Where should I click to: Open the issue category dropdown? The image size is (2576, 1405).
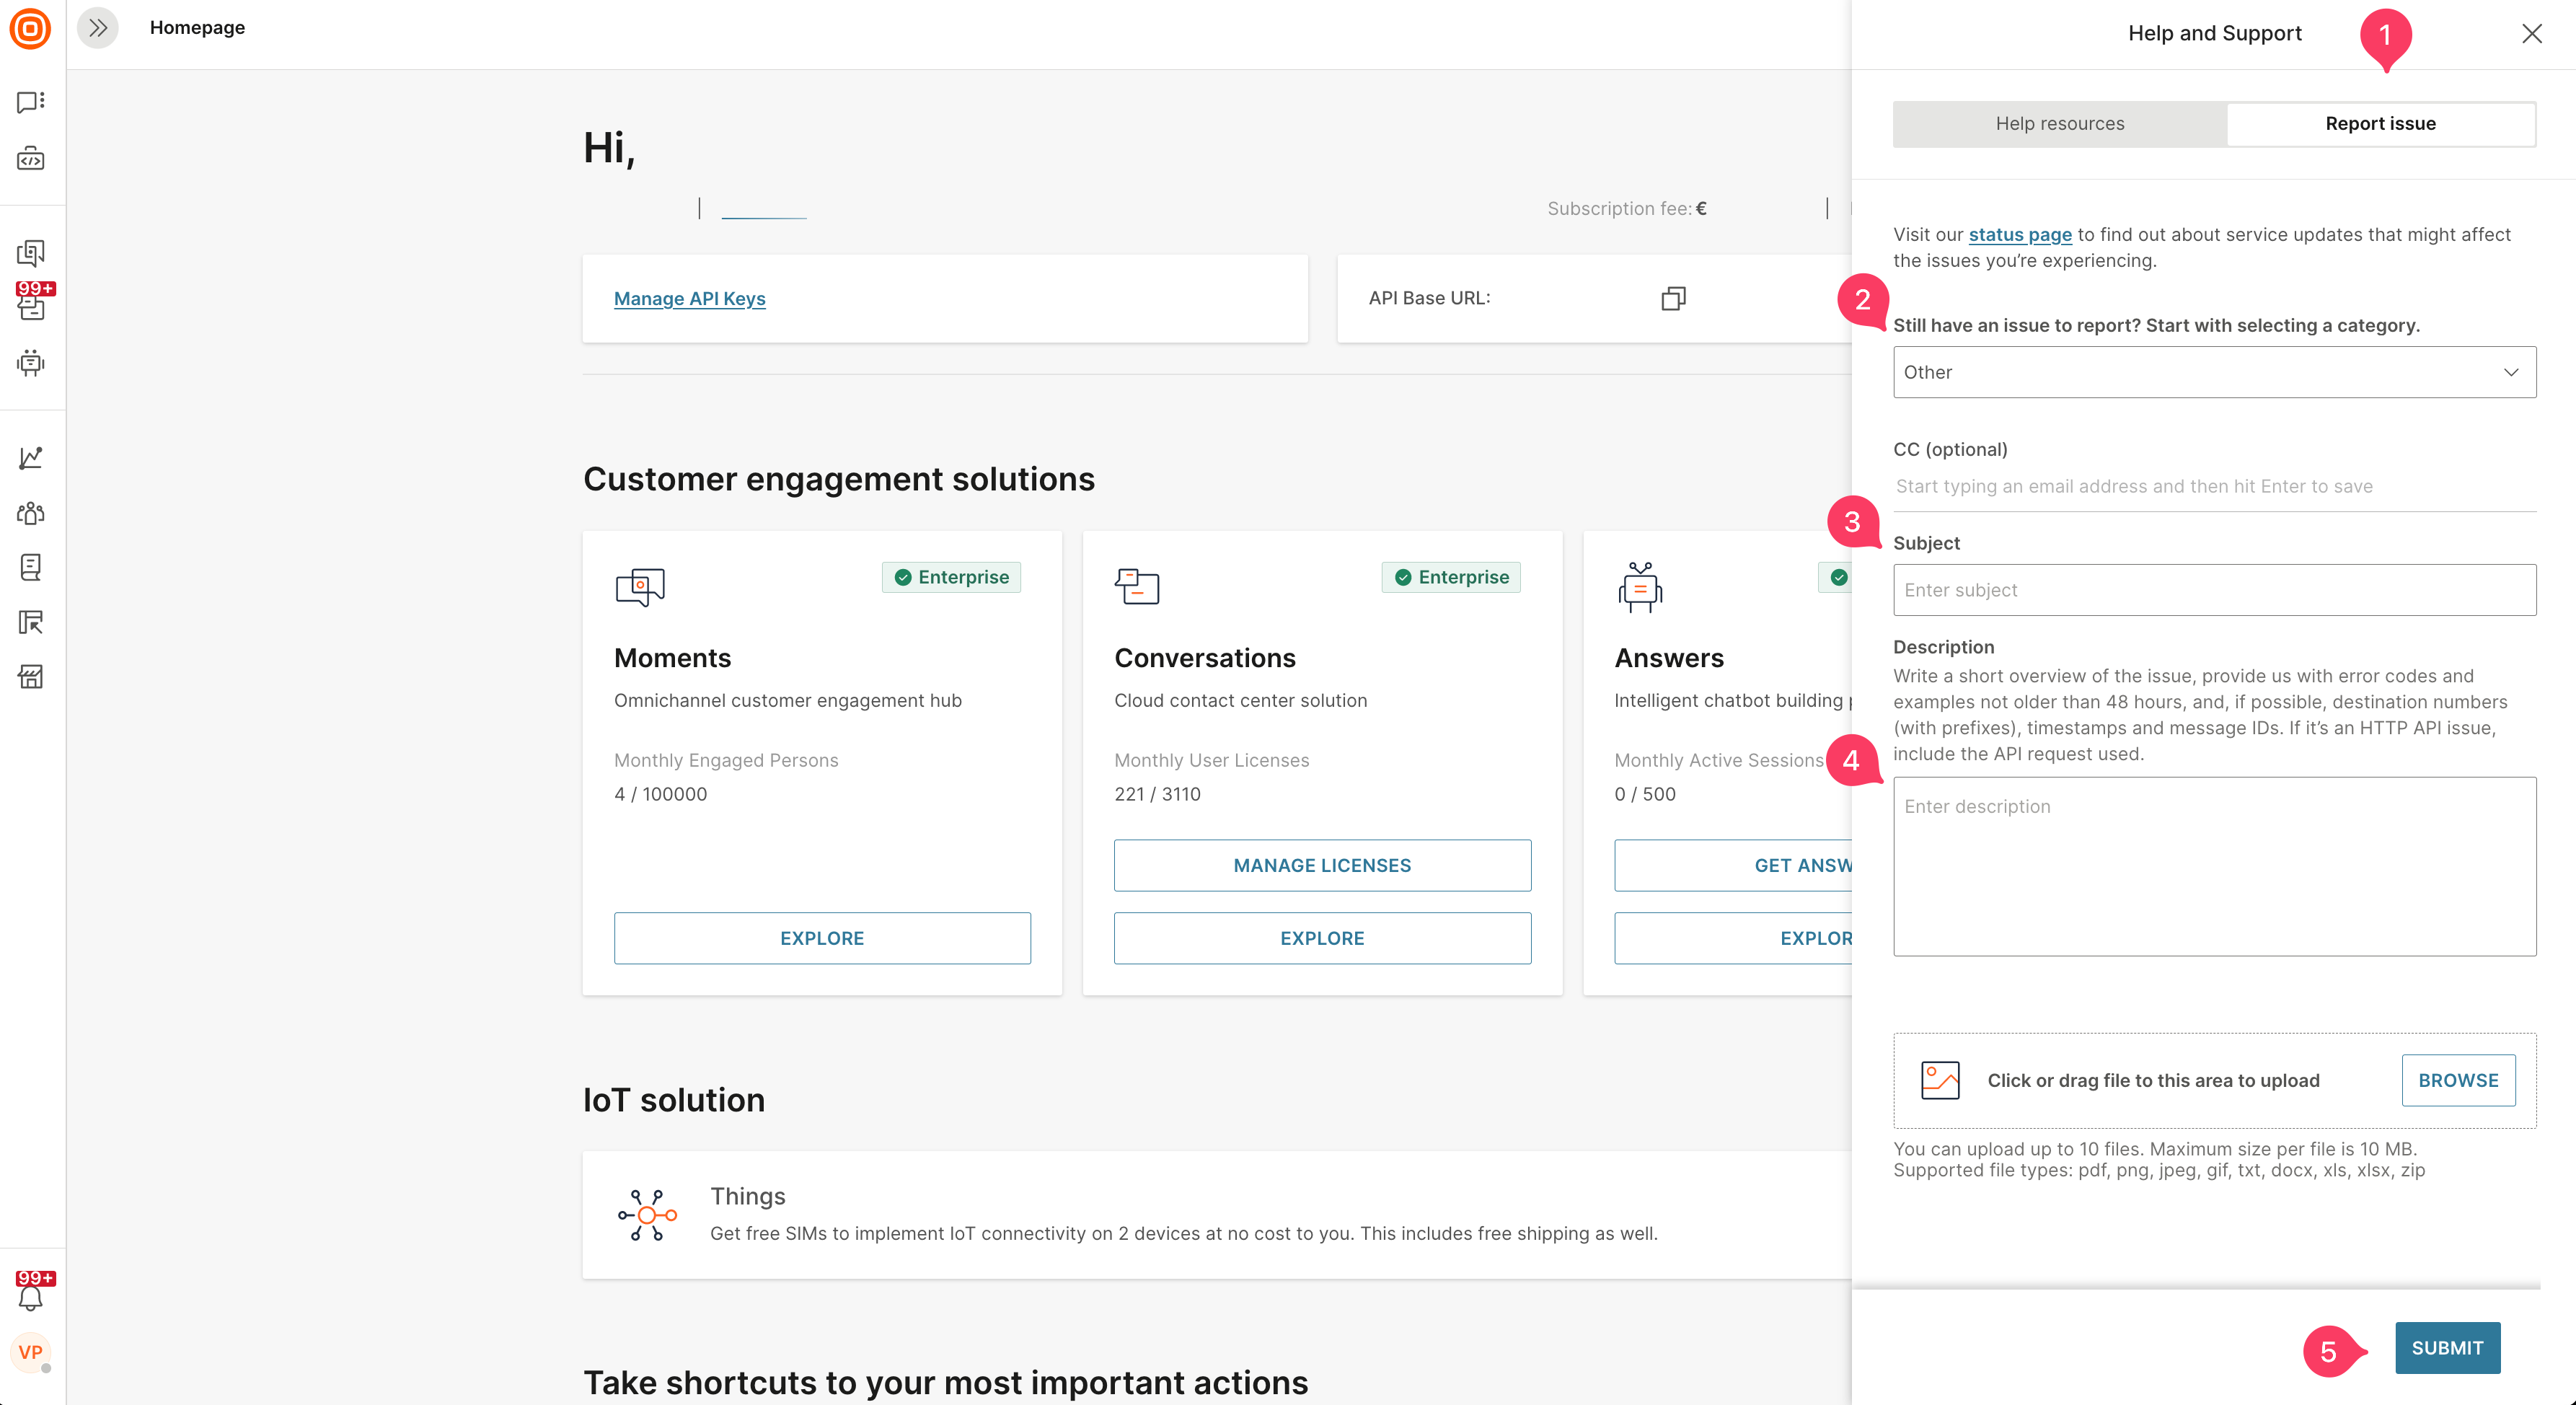[x=2214, y=372]
